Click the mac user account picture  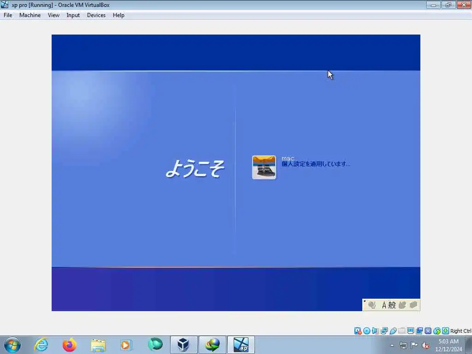pyautogui.click(x=264, y=167)
